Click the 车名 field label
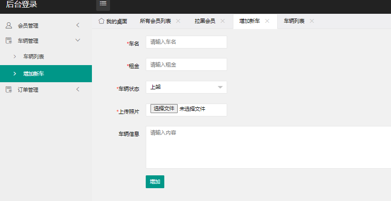The height and width of the screenshot is (201, 391). click(133, 44)
